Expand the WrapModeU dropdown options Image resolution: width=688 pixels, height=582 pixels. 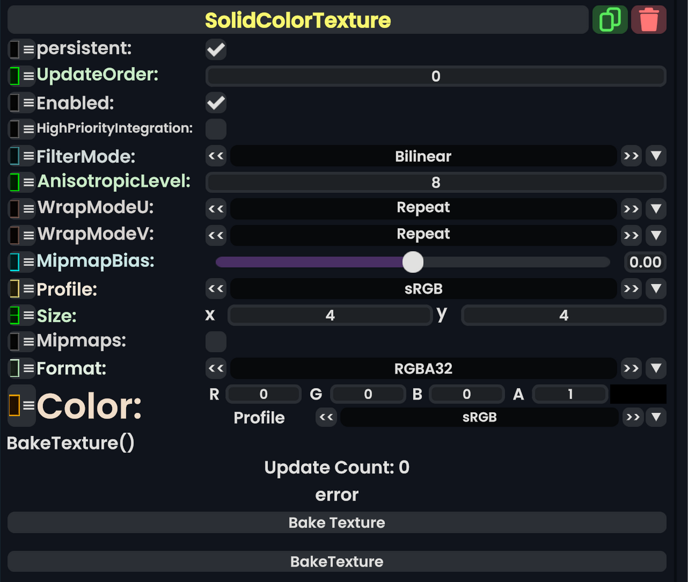point(656,209)
